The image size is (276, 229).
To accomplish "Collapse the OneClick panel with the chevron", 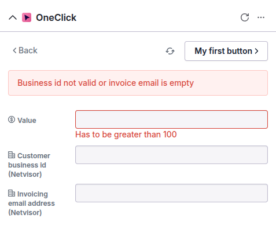I will (13, 18).
